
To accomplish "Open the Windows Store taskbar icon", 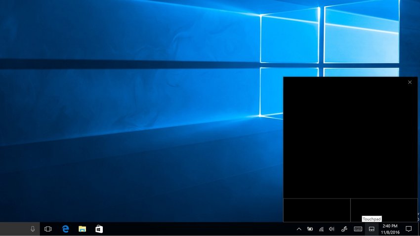I will point(99,229).
